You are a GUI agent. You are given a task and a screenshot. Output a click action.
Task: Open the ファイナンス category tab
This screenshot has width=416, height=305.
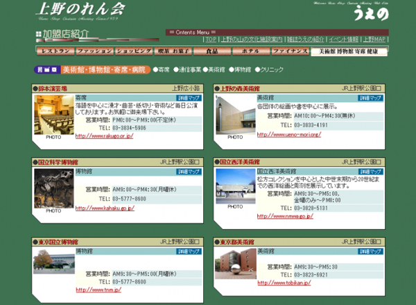point(291,51)
